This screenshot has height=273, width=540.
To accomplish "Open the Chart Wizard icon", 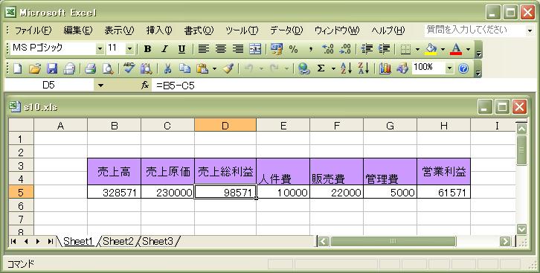I will [385, 68].
